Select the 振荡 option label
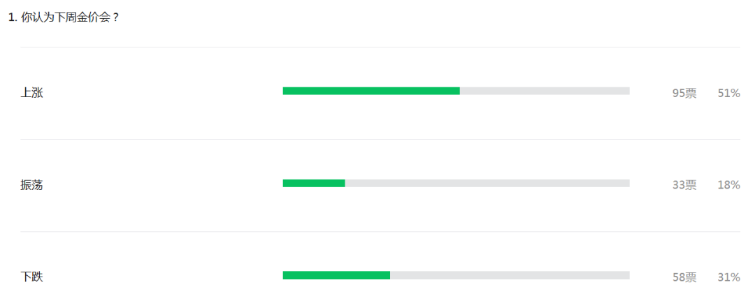This screenshot has width=755, height=301. [x=31, y=184]
